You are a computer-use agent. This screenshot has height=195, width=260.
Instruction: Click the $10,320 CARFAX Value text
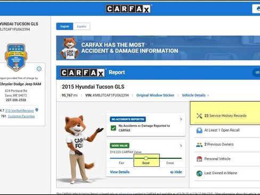tap(126, 152)
